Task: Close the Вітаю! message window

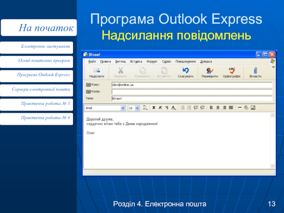Action: tap(272, 55)
